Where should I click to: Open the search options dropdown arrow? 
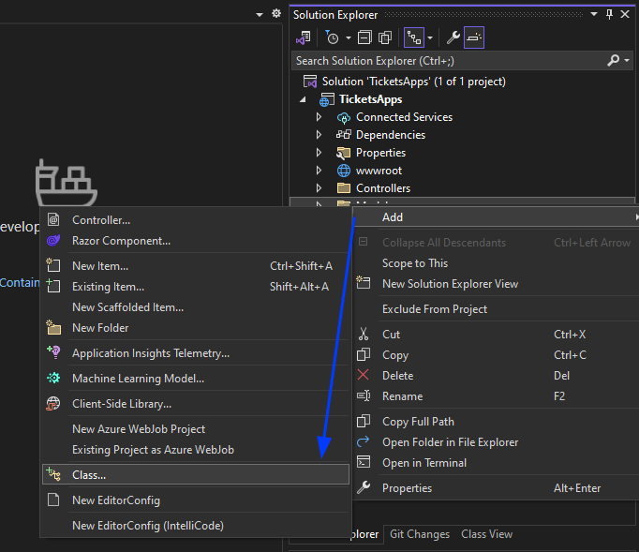click(x=627, y=60)
